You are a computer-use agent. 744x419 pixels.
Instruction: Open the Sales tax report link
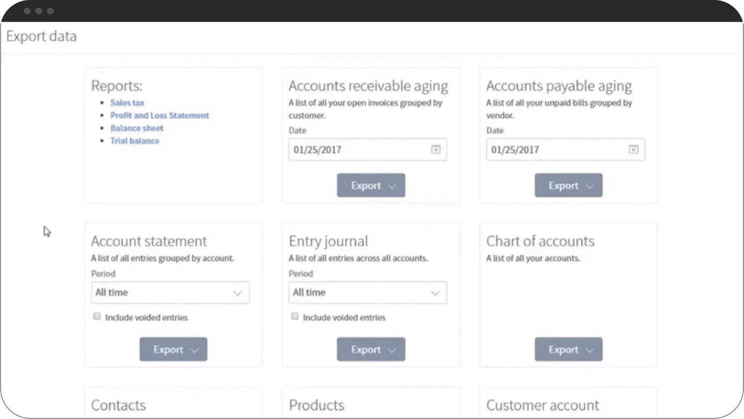coord(127,102)
